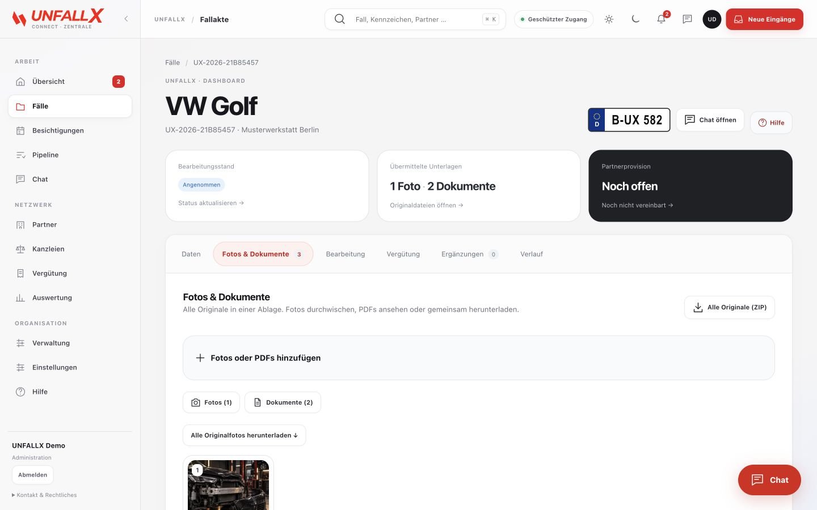Switch to the Daten tab

pyautogui.click(x=191, y=254)
